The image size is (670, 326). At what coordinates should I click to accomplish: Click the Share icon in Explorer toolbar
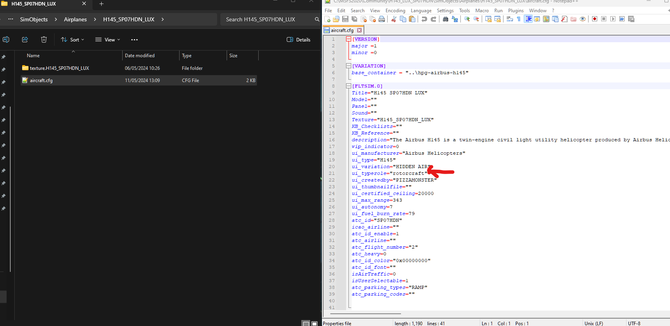click(x=25, y=39)
